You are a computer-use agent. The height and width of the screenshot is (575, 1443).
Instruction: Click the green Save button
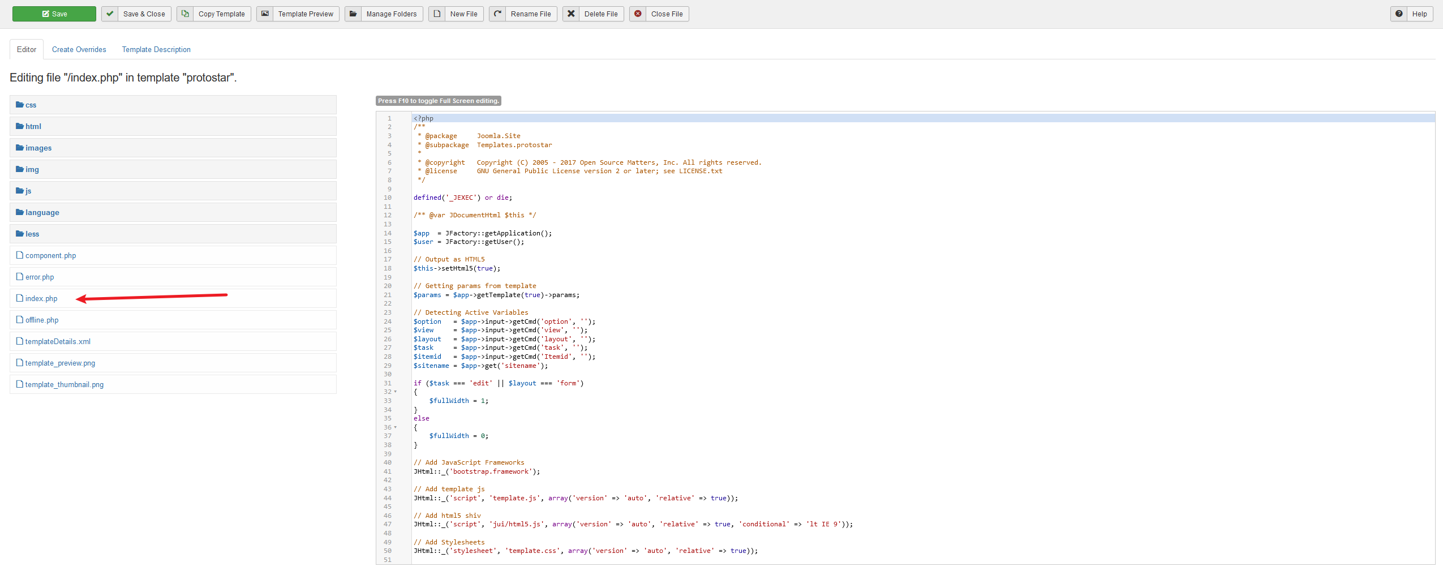(x=54, y=14)
